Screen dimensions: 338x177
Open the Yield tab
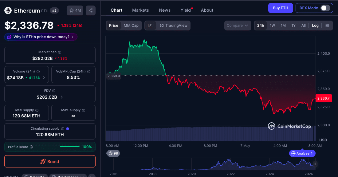(186, 10)
